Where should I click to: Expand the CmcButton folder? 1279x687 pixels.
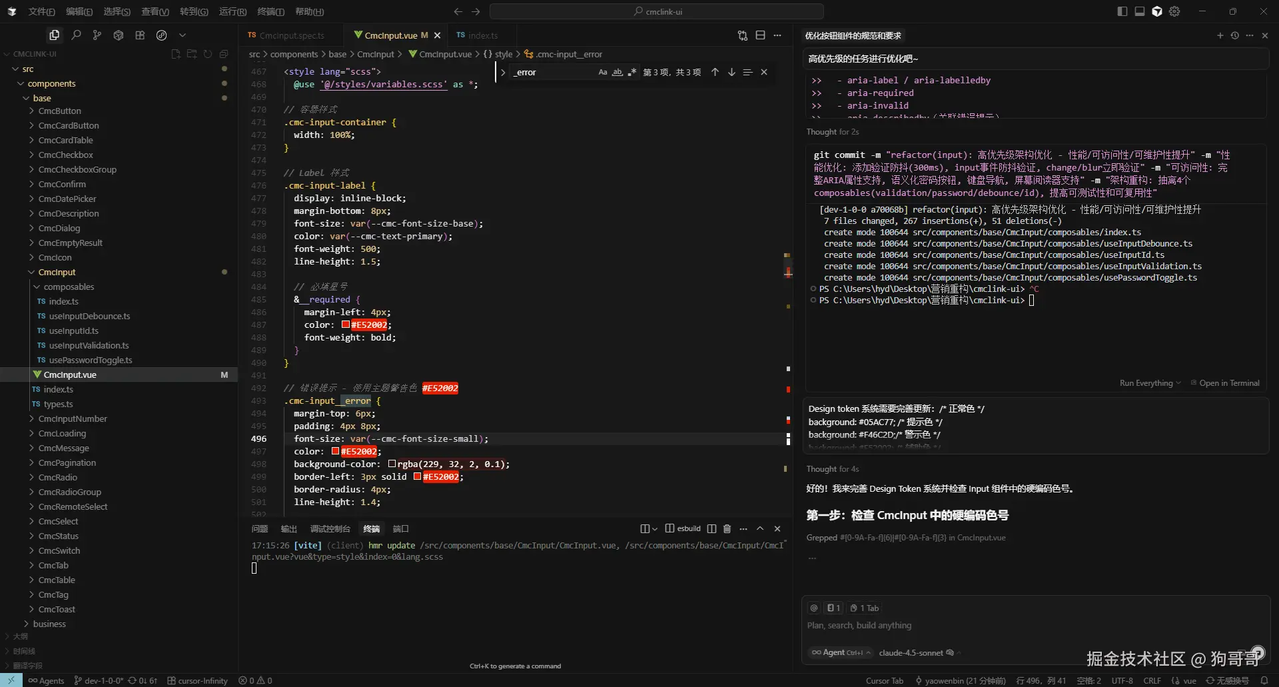[59, 111]
